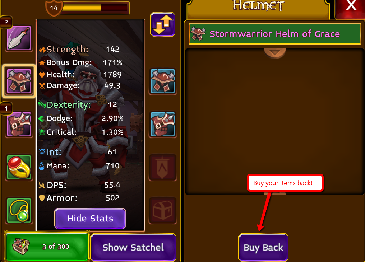
Task: Toggle Show Satchel view
Action: (x=133, y=247)
